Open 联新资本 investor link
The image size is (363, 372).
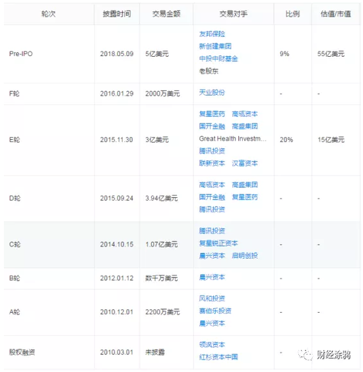pos(212,163)
